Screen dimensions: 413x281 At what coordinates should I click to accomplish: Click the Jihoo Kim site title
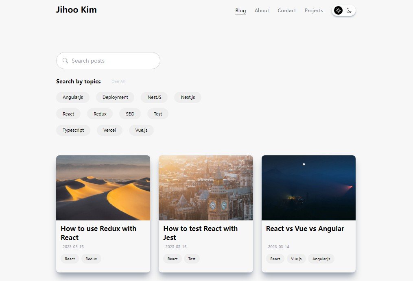pyautogui.click(x=76, y=10)
